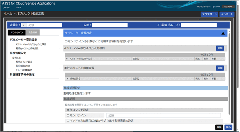Select 監視処理設定 in the outline
Image resolution: width=240 pixels, height=132 pixels.
[18, 53]
